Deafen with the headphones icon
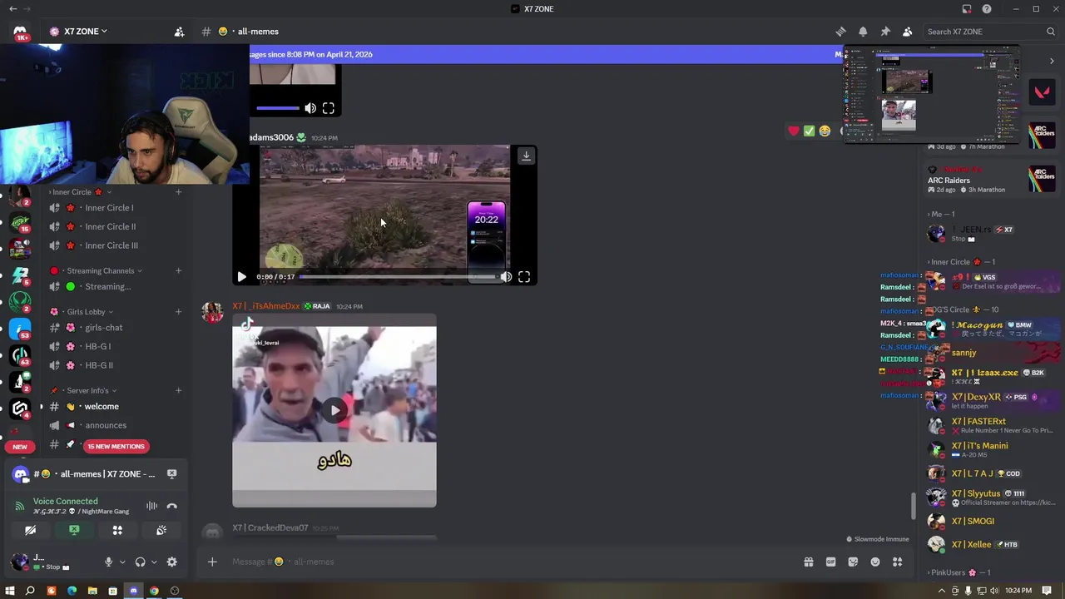1065x599 pixels. coord(140,562)
